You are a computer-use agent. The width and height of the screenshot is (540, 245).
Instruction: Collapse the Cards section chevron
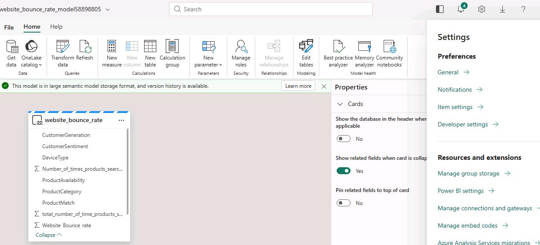click(x=340, y=104)
